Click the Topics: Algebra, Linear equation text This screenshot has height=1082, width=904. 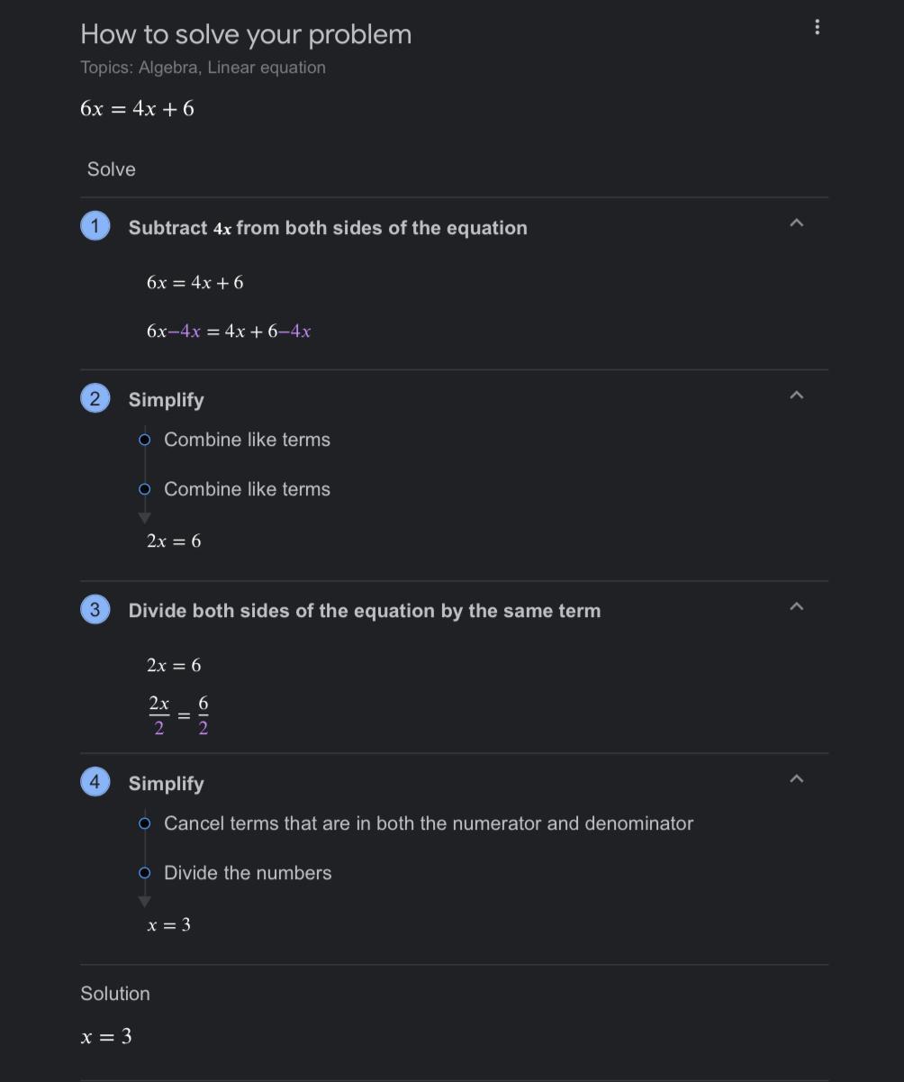(x=203, y=68)
